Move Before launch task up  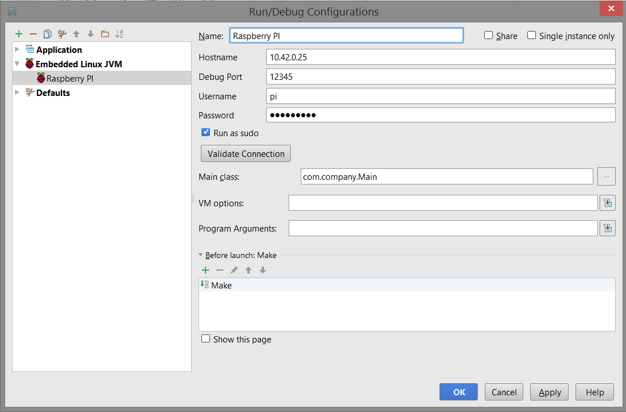tap(248, 270)
